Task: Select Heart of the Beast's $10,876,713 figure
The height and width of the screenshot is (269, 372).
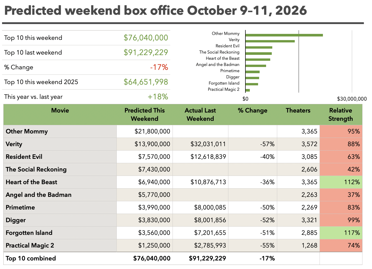Action: tap(208, 182)
